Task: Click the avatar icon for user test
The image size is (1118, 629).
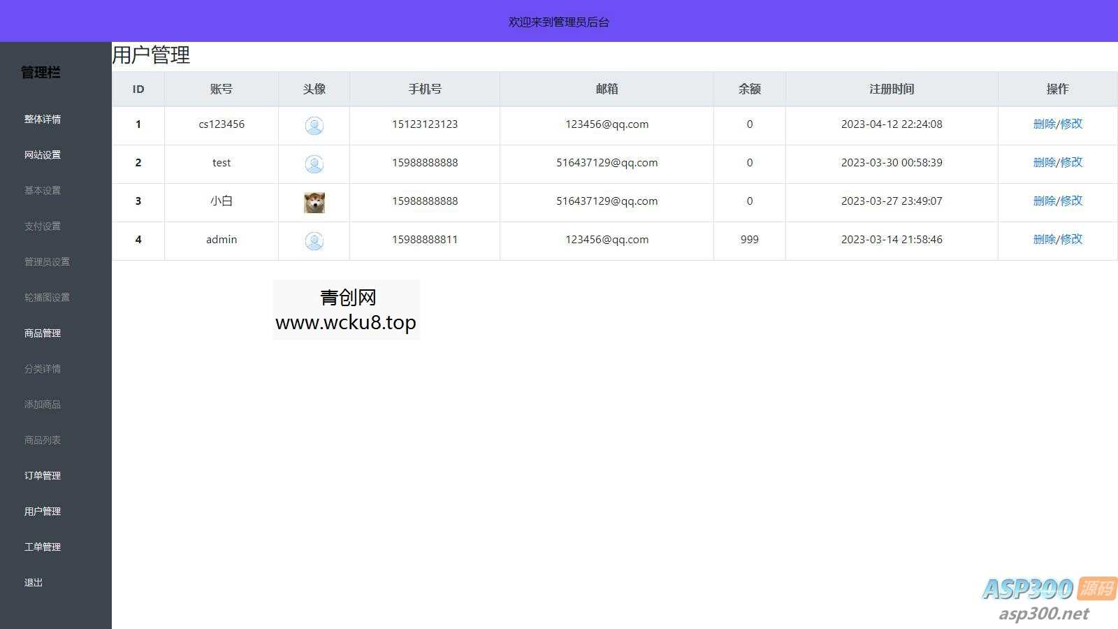Action: tap(313, 164)
